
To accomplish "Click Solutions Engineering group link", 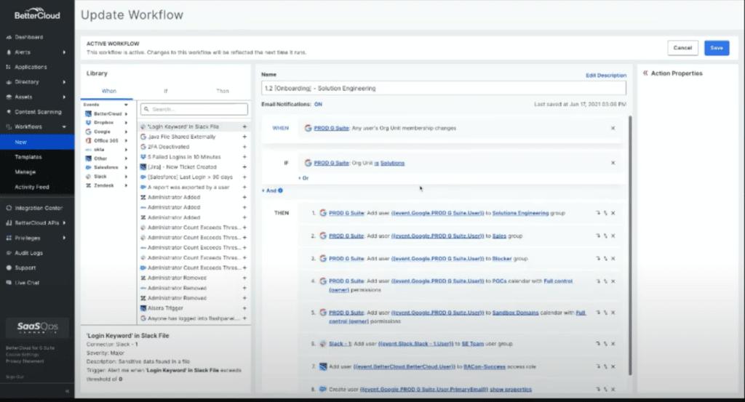I will [520, 213].
